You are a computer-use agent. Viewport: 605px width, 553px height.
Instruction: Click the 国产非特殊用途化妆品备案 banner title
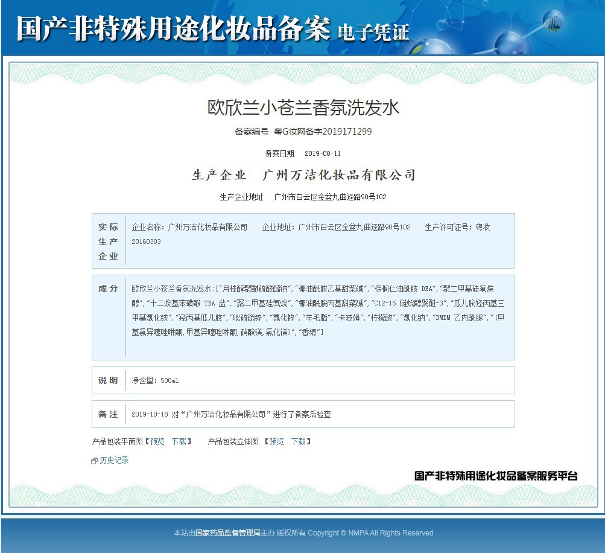coord(173,28)
